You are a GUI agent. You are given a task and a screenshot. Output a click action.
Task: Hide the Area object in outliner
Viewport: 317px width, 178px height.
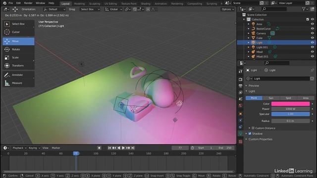313,24
